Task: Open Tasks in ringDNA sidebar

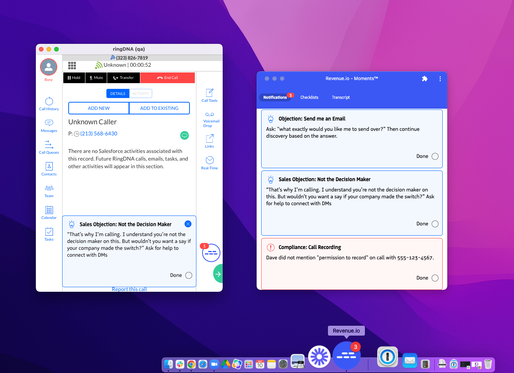Action: pyautogui.click(x=49, y=234)
